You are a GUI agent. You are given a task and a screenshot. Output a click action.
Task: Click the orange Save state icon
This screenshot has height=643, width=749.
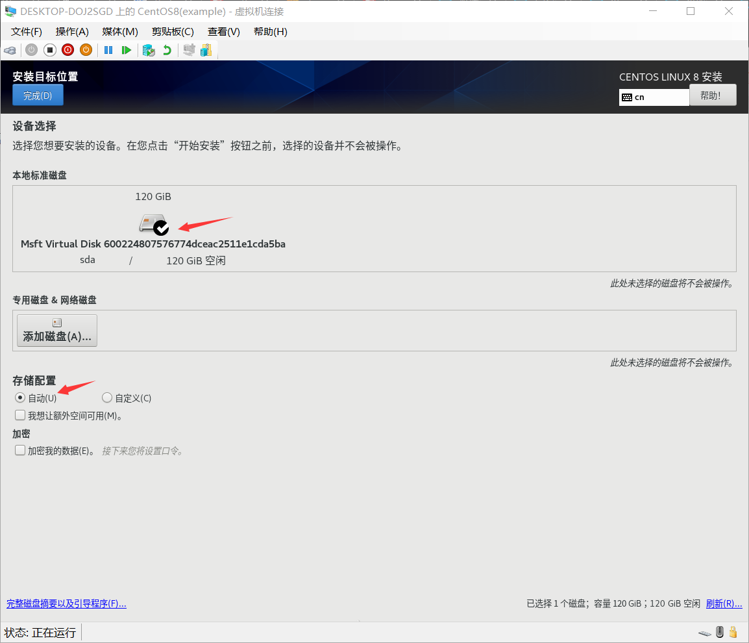[86, 50]
